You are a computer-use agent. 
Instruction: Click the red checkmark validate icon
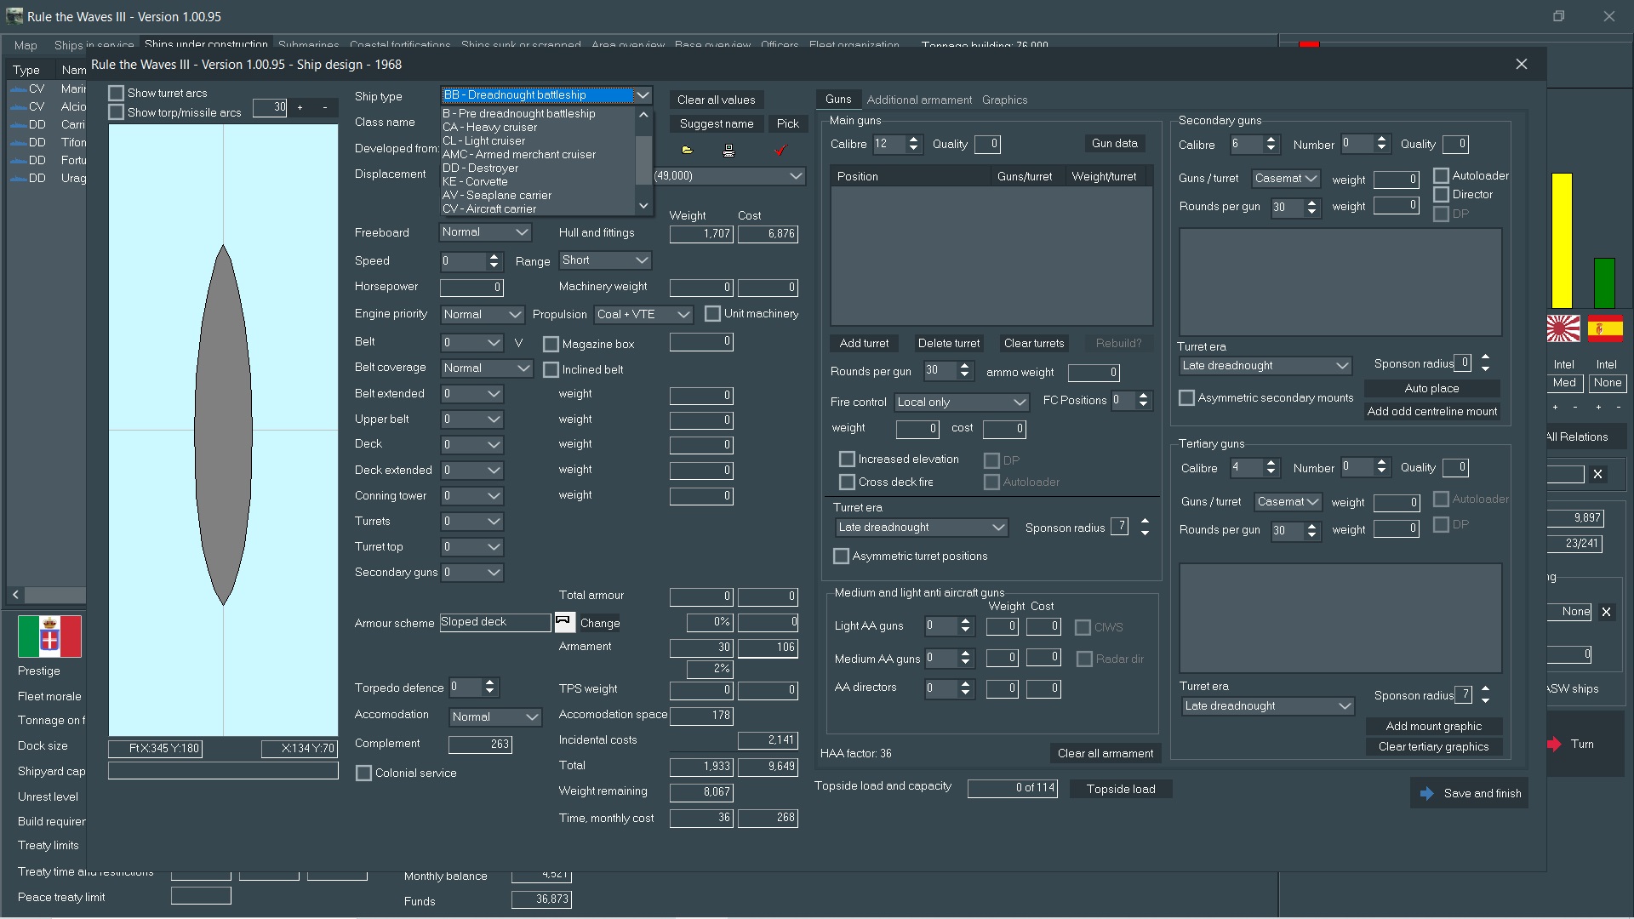(780, 151)
